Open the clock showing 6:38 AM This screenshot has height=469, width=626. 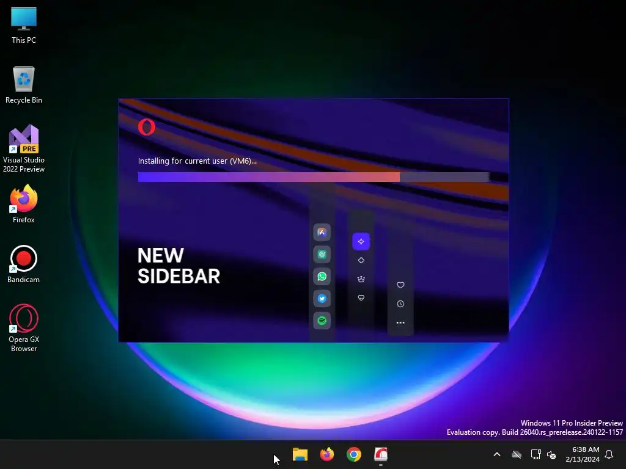point(583,454)
